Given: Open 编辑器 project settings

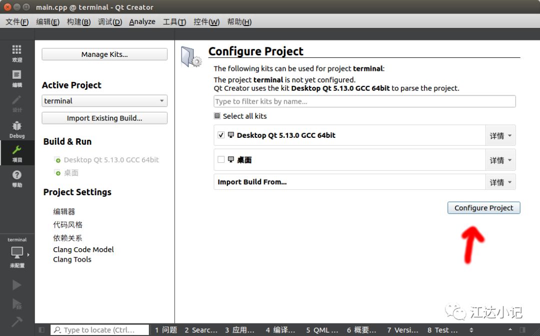Looking at the screenshot, I should [x=64, y=212].
